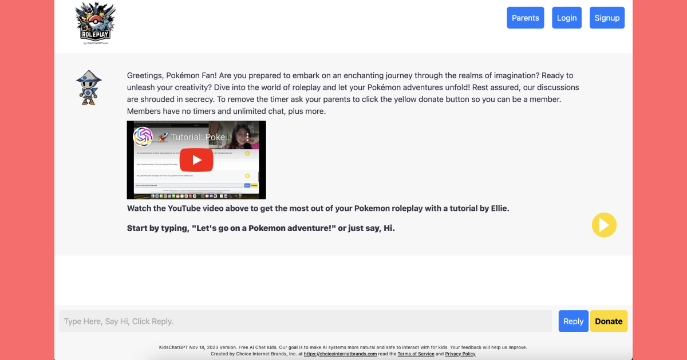
Task: Open the choiceinternetbrands.com link
Action: pos(340,354)
